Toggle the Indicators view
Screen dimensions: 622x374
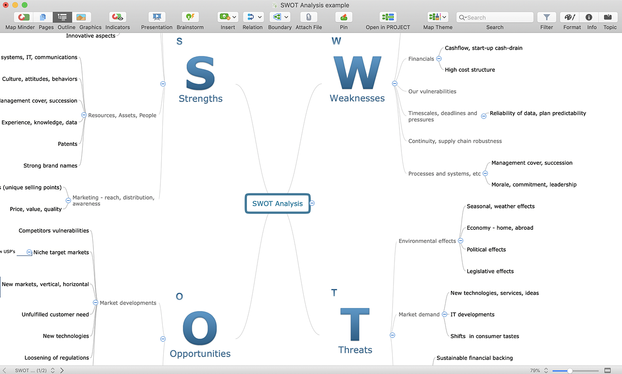(x=117, y=17)
